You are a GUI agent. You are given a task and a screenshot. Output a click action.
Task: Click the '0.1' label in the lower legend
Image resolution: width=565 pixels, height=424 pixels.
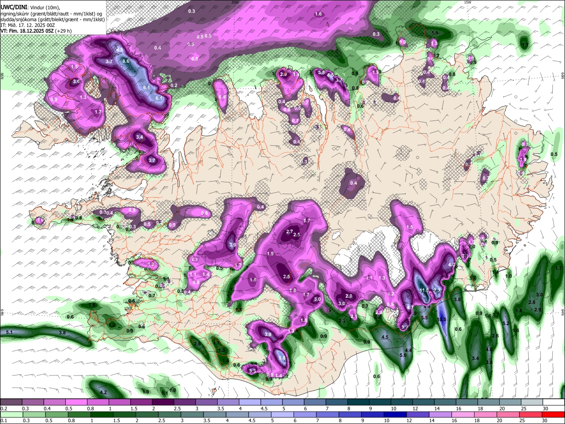(4, 420)
